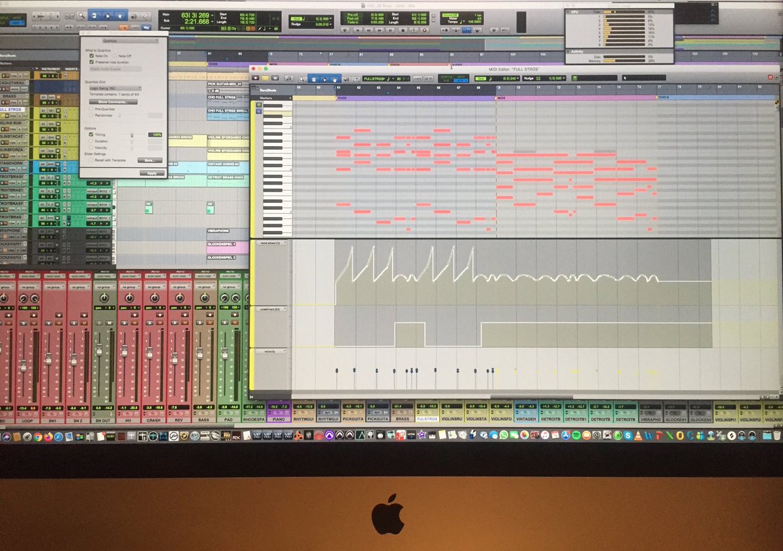Select the Grabber tool in the MIDI editor
Viewport: 783px width, 551px height.
[335, 80]
